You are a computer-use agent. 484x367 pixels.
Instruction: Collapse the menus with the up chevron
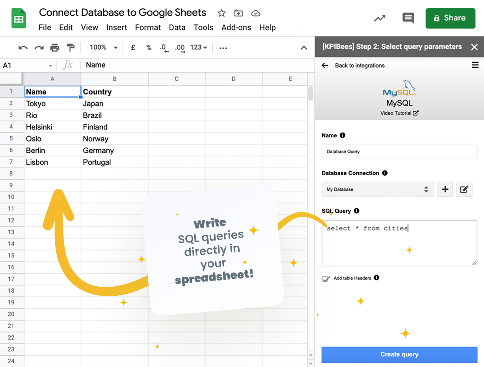(x=304, y=48)
